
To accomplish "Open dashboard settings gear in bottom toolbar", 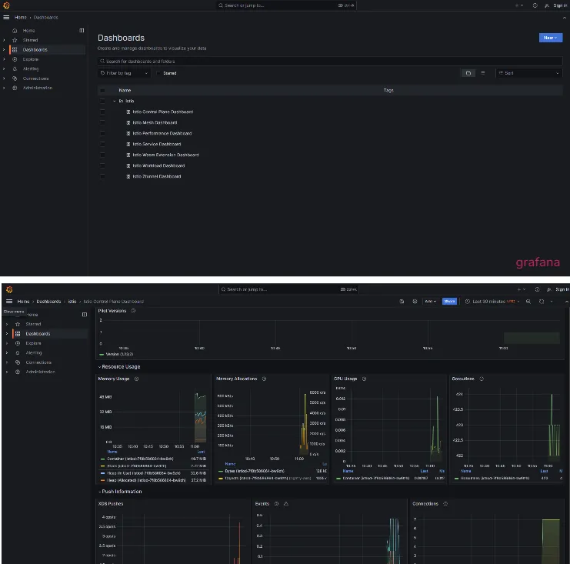I will point(415,302).
